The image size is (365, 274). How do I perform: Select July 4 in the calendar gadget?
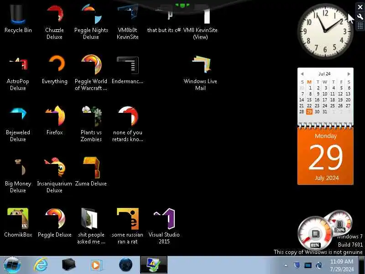pyautogui.click(x=334, y=88)
